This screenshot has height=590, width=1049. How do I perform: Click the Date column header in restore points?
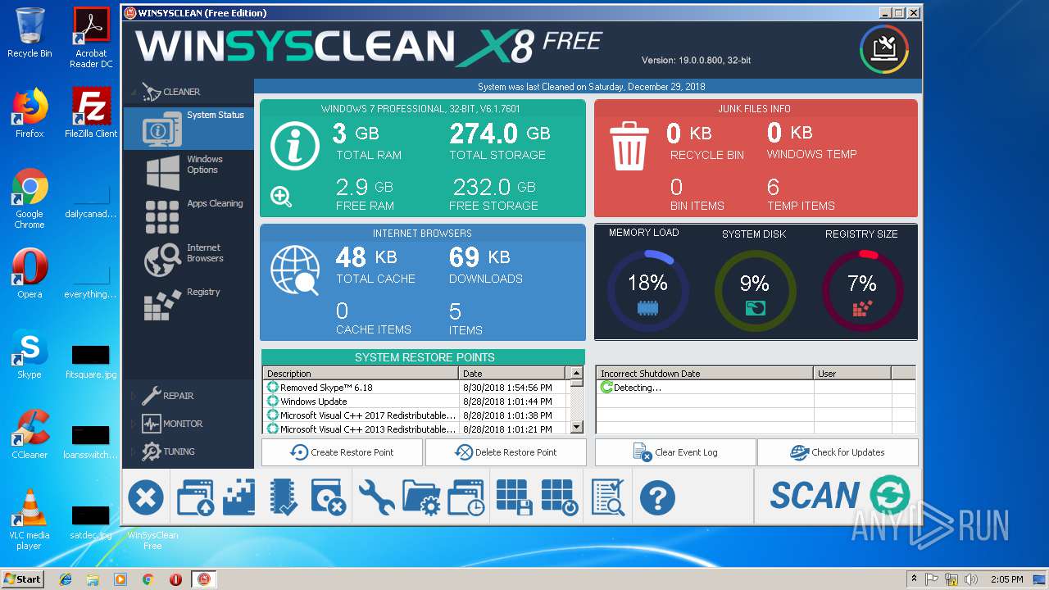pyautogui.click(x=512, y=374)
